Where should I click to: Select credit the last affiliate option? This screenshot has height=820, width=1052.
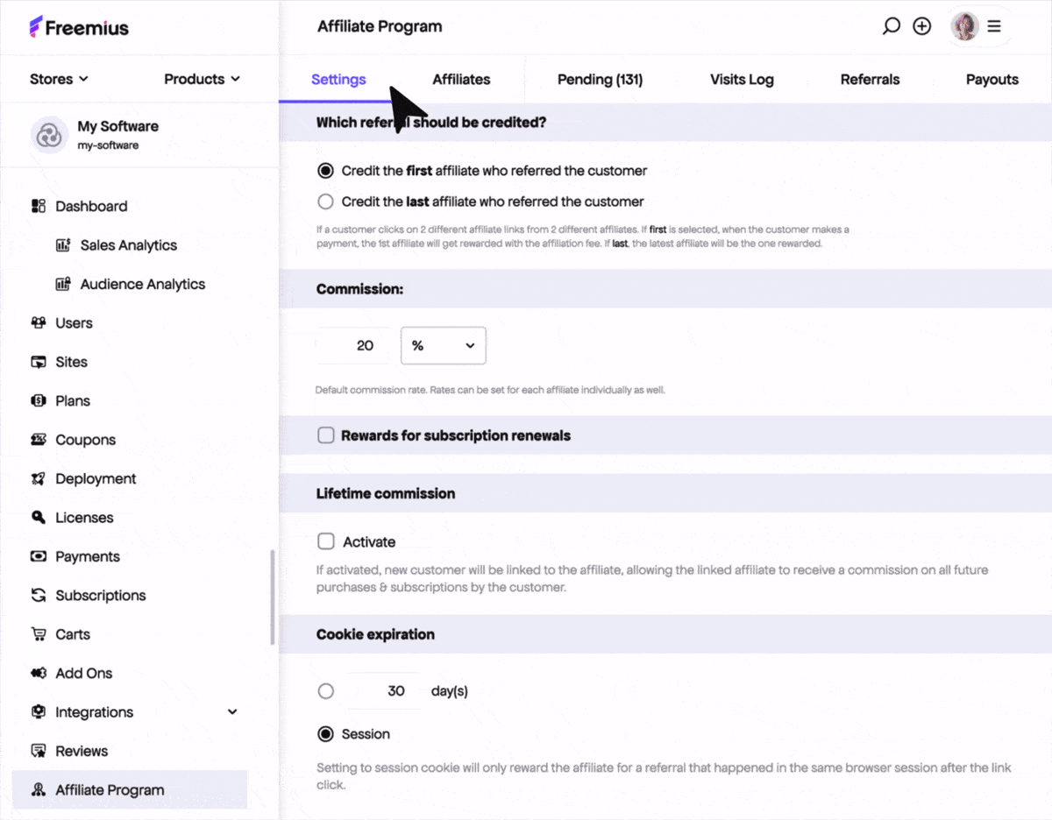[x=326, y=201]
